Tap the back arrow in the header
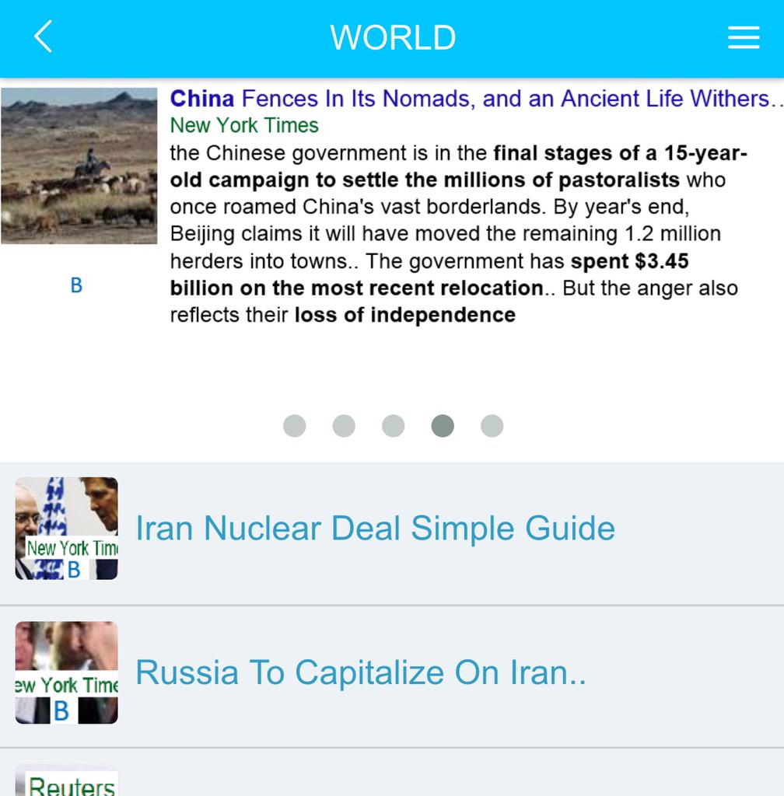This screenshot has width=784, height=796. point(43,37)
